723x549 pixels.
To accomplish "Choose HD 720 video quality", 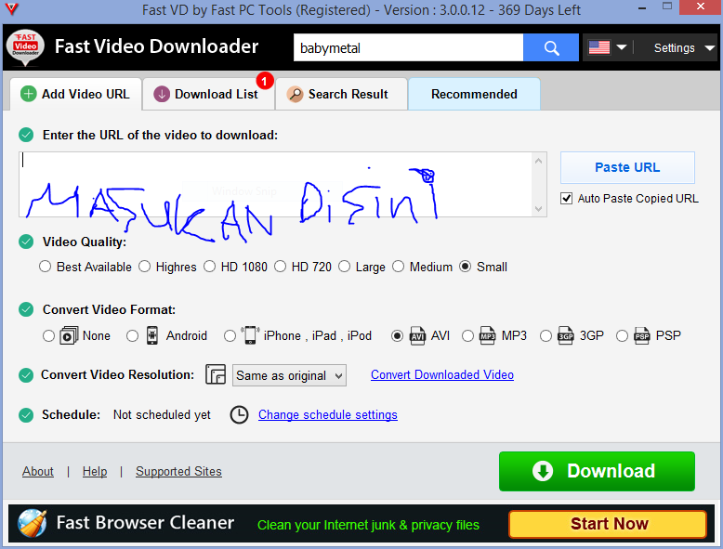I will coord(280,267).
